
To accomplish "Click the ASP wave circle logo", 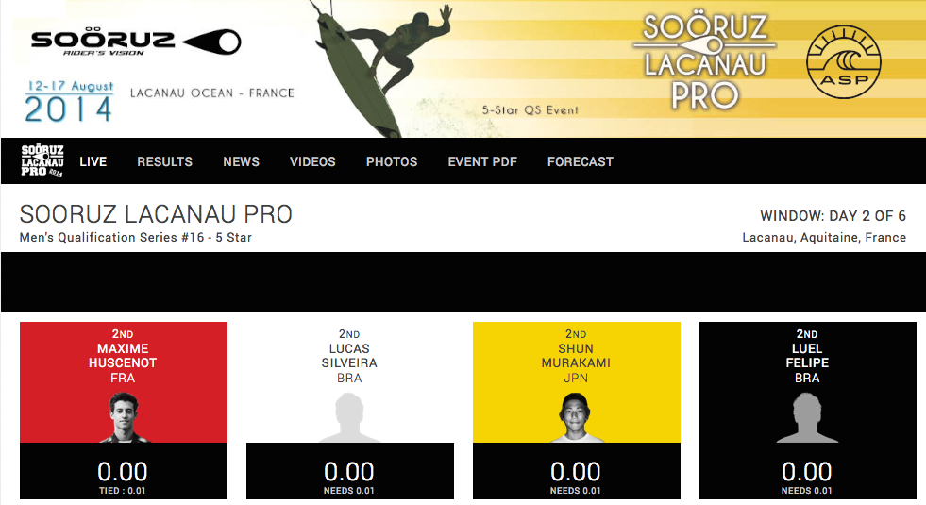I will click(x=844, y=62).
